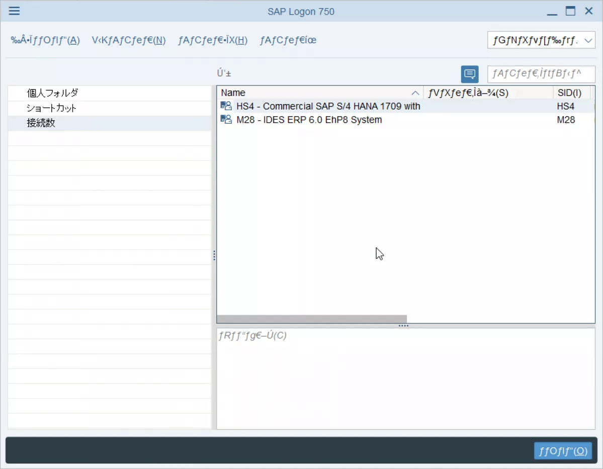This screenshot has width=603, height=469.
Task: Click the horizontal splitter dots above comment area
Action: [403, 326]
